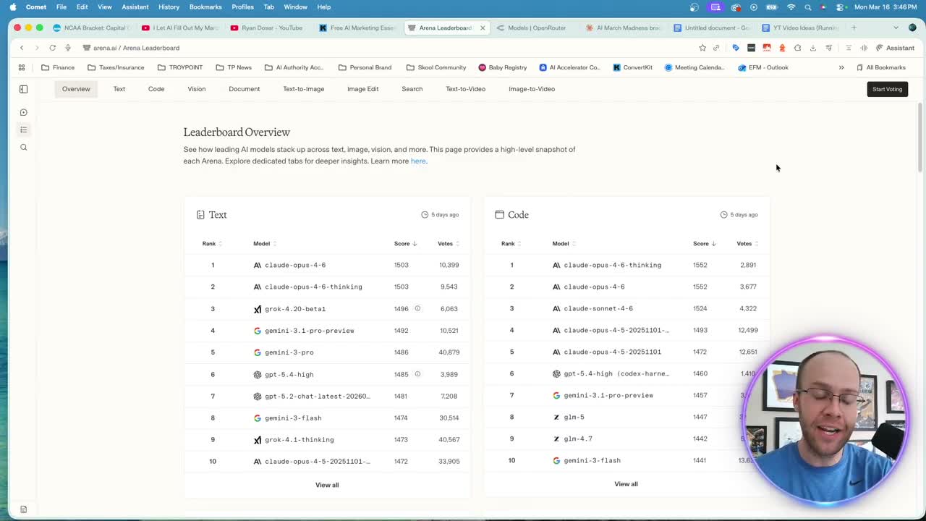926x521 pixels.
Task: Select the Image-to-Video tab
Action: pos(532,89)
